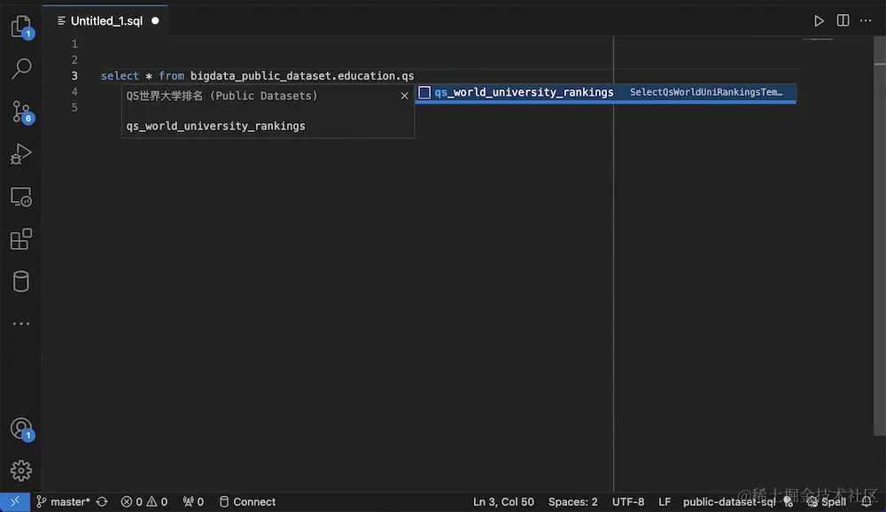This screenshot has width=886, height=512.
Task: Click Ln 3, Col 50 indicator
Action: click(503, 502)
